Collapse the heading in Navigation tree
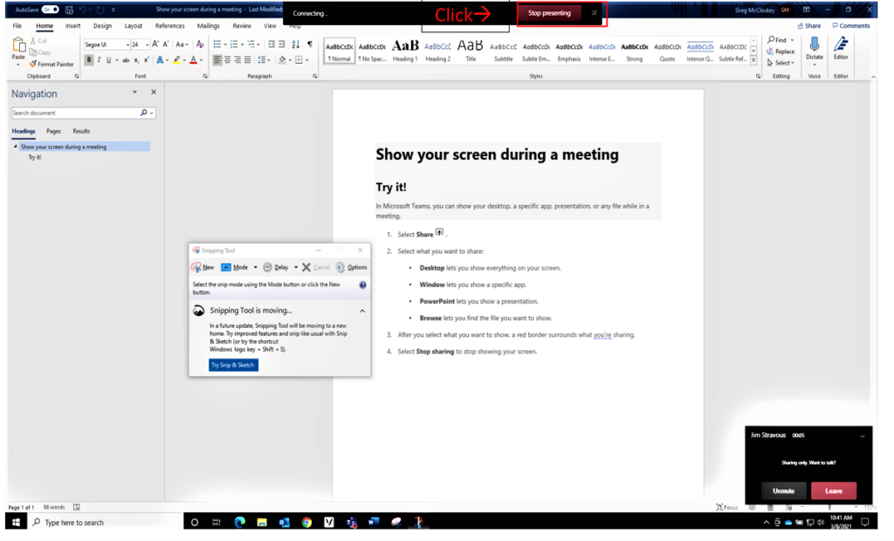Viewport: 894px width, 541px height. 16,147
